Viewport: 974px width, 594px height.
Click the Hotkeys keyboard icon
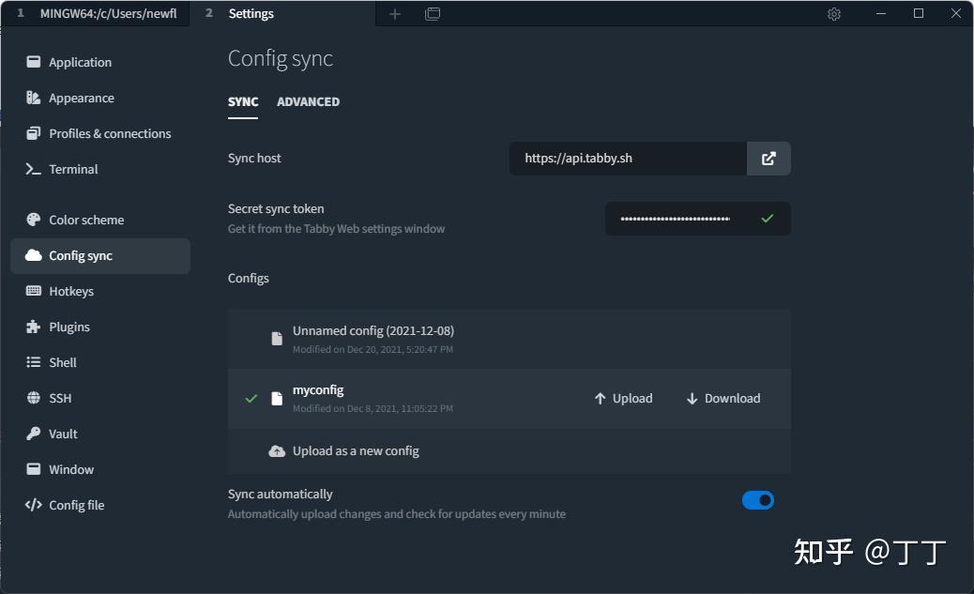(x=34, y=291)
